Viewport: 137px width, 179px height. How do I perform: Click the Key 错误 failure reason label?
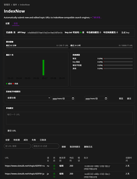click(76, 62)
